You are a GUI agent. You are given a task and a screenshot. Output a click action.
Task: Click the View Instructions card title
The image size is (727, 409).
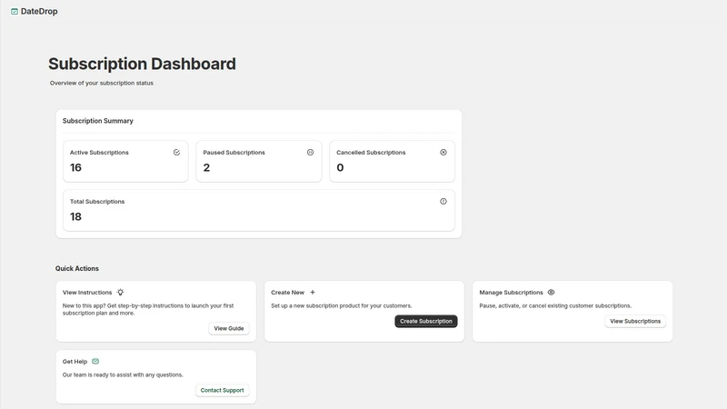(x=87, y=293)
